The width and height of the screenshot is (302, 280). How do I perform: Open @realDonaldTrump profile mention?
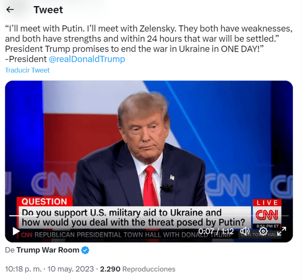click(x=87, y=59)
